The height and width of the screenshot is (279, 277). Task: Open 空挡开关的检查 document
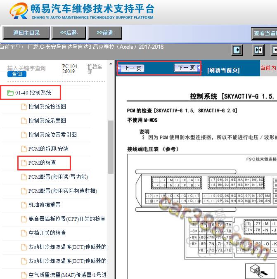click(47, 233)
